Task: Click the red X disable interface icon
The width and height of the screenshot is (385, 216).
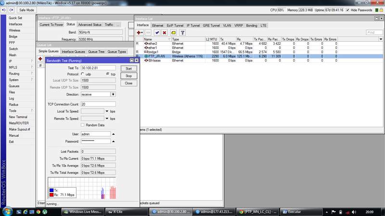Action: coord(165,33)
